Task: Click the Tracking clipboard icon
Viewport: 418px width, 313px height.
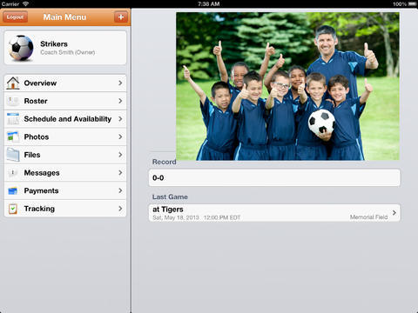Action: [13, 209]
